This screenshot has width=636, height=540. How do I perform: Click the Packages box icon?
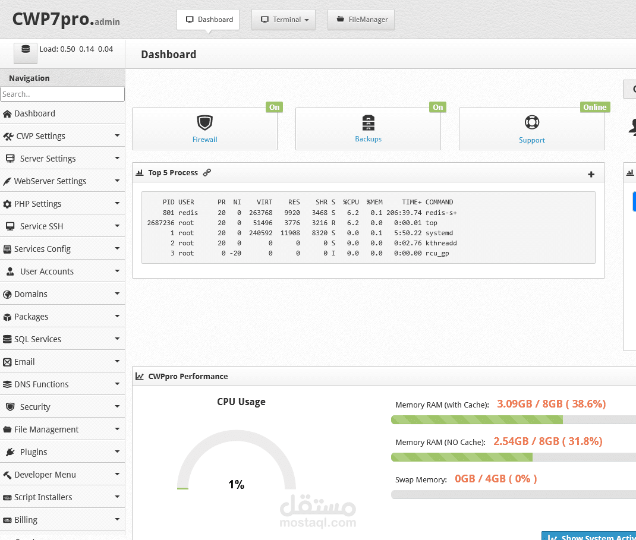tap(7, 317)
